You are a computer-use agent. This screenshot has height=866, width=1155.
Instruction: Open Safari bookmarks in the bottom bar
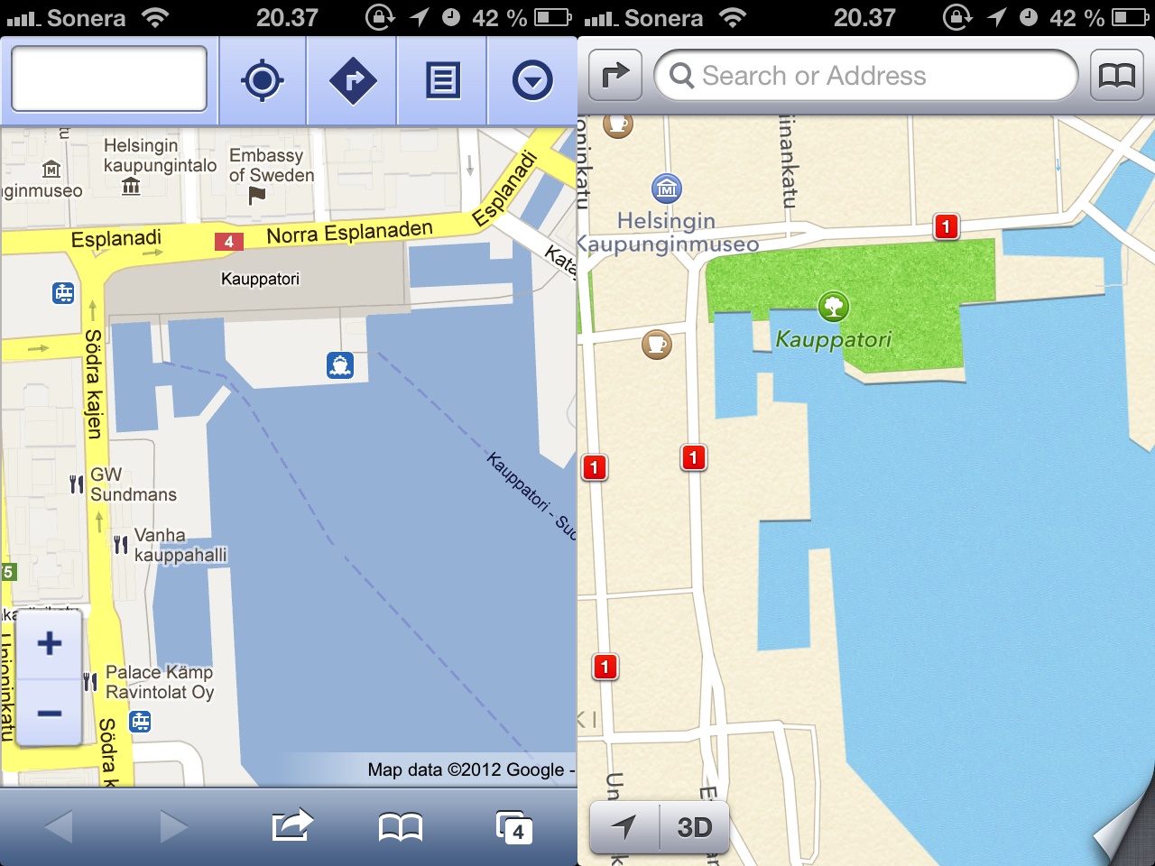coord(401,826)
